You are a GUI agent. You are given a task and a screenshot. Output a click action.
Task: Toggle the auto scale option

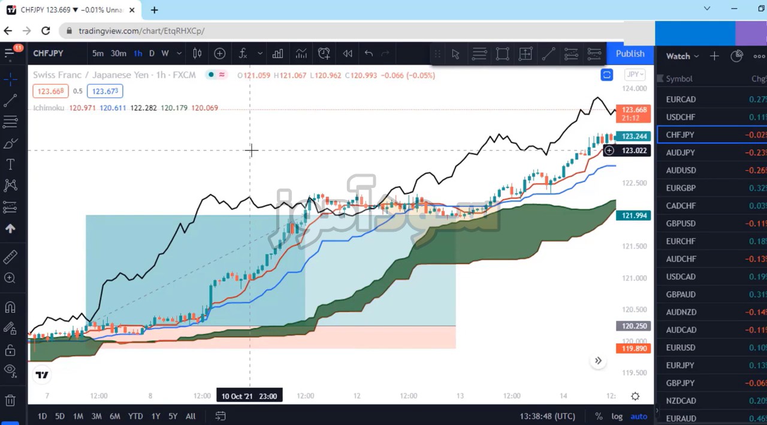tap(639, 416)
